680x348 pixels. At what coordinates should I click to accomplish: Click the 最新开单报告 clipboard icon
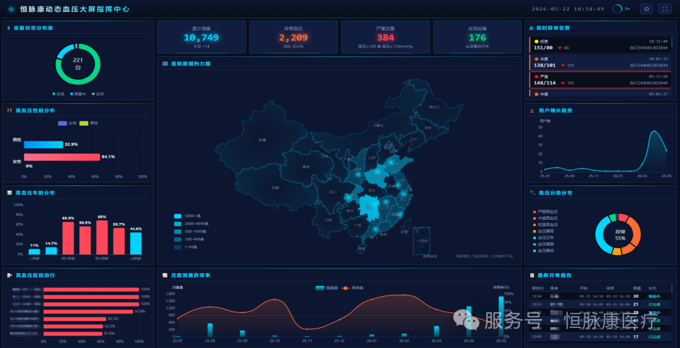click(532, 275)
